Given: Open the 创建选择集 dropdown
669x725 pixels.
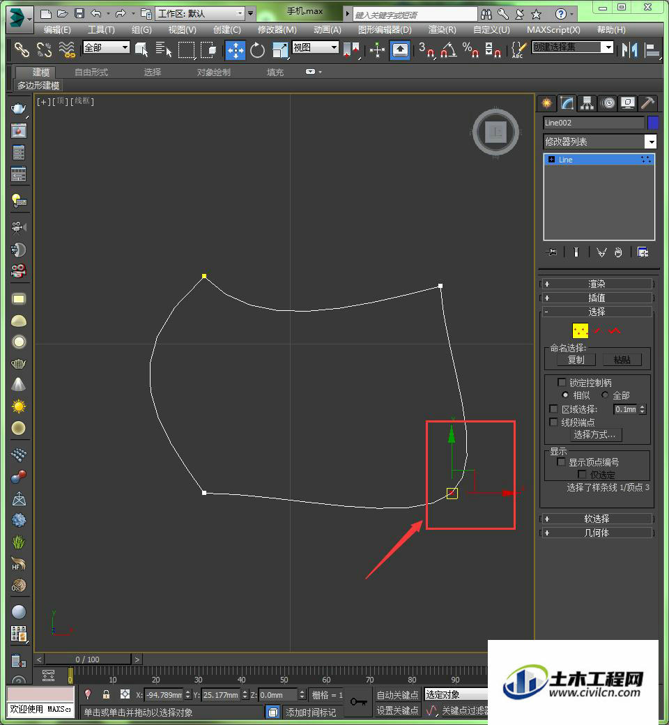Looking at the screenshot, I should (x=572, y=47).
